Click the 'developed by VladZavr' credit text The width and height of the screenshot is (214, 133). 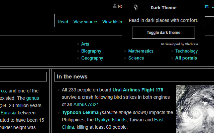(x=180, y=44)
